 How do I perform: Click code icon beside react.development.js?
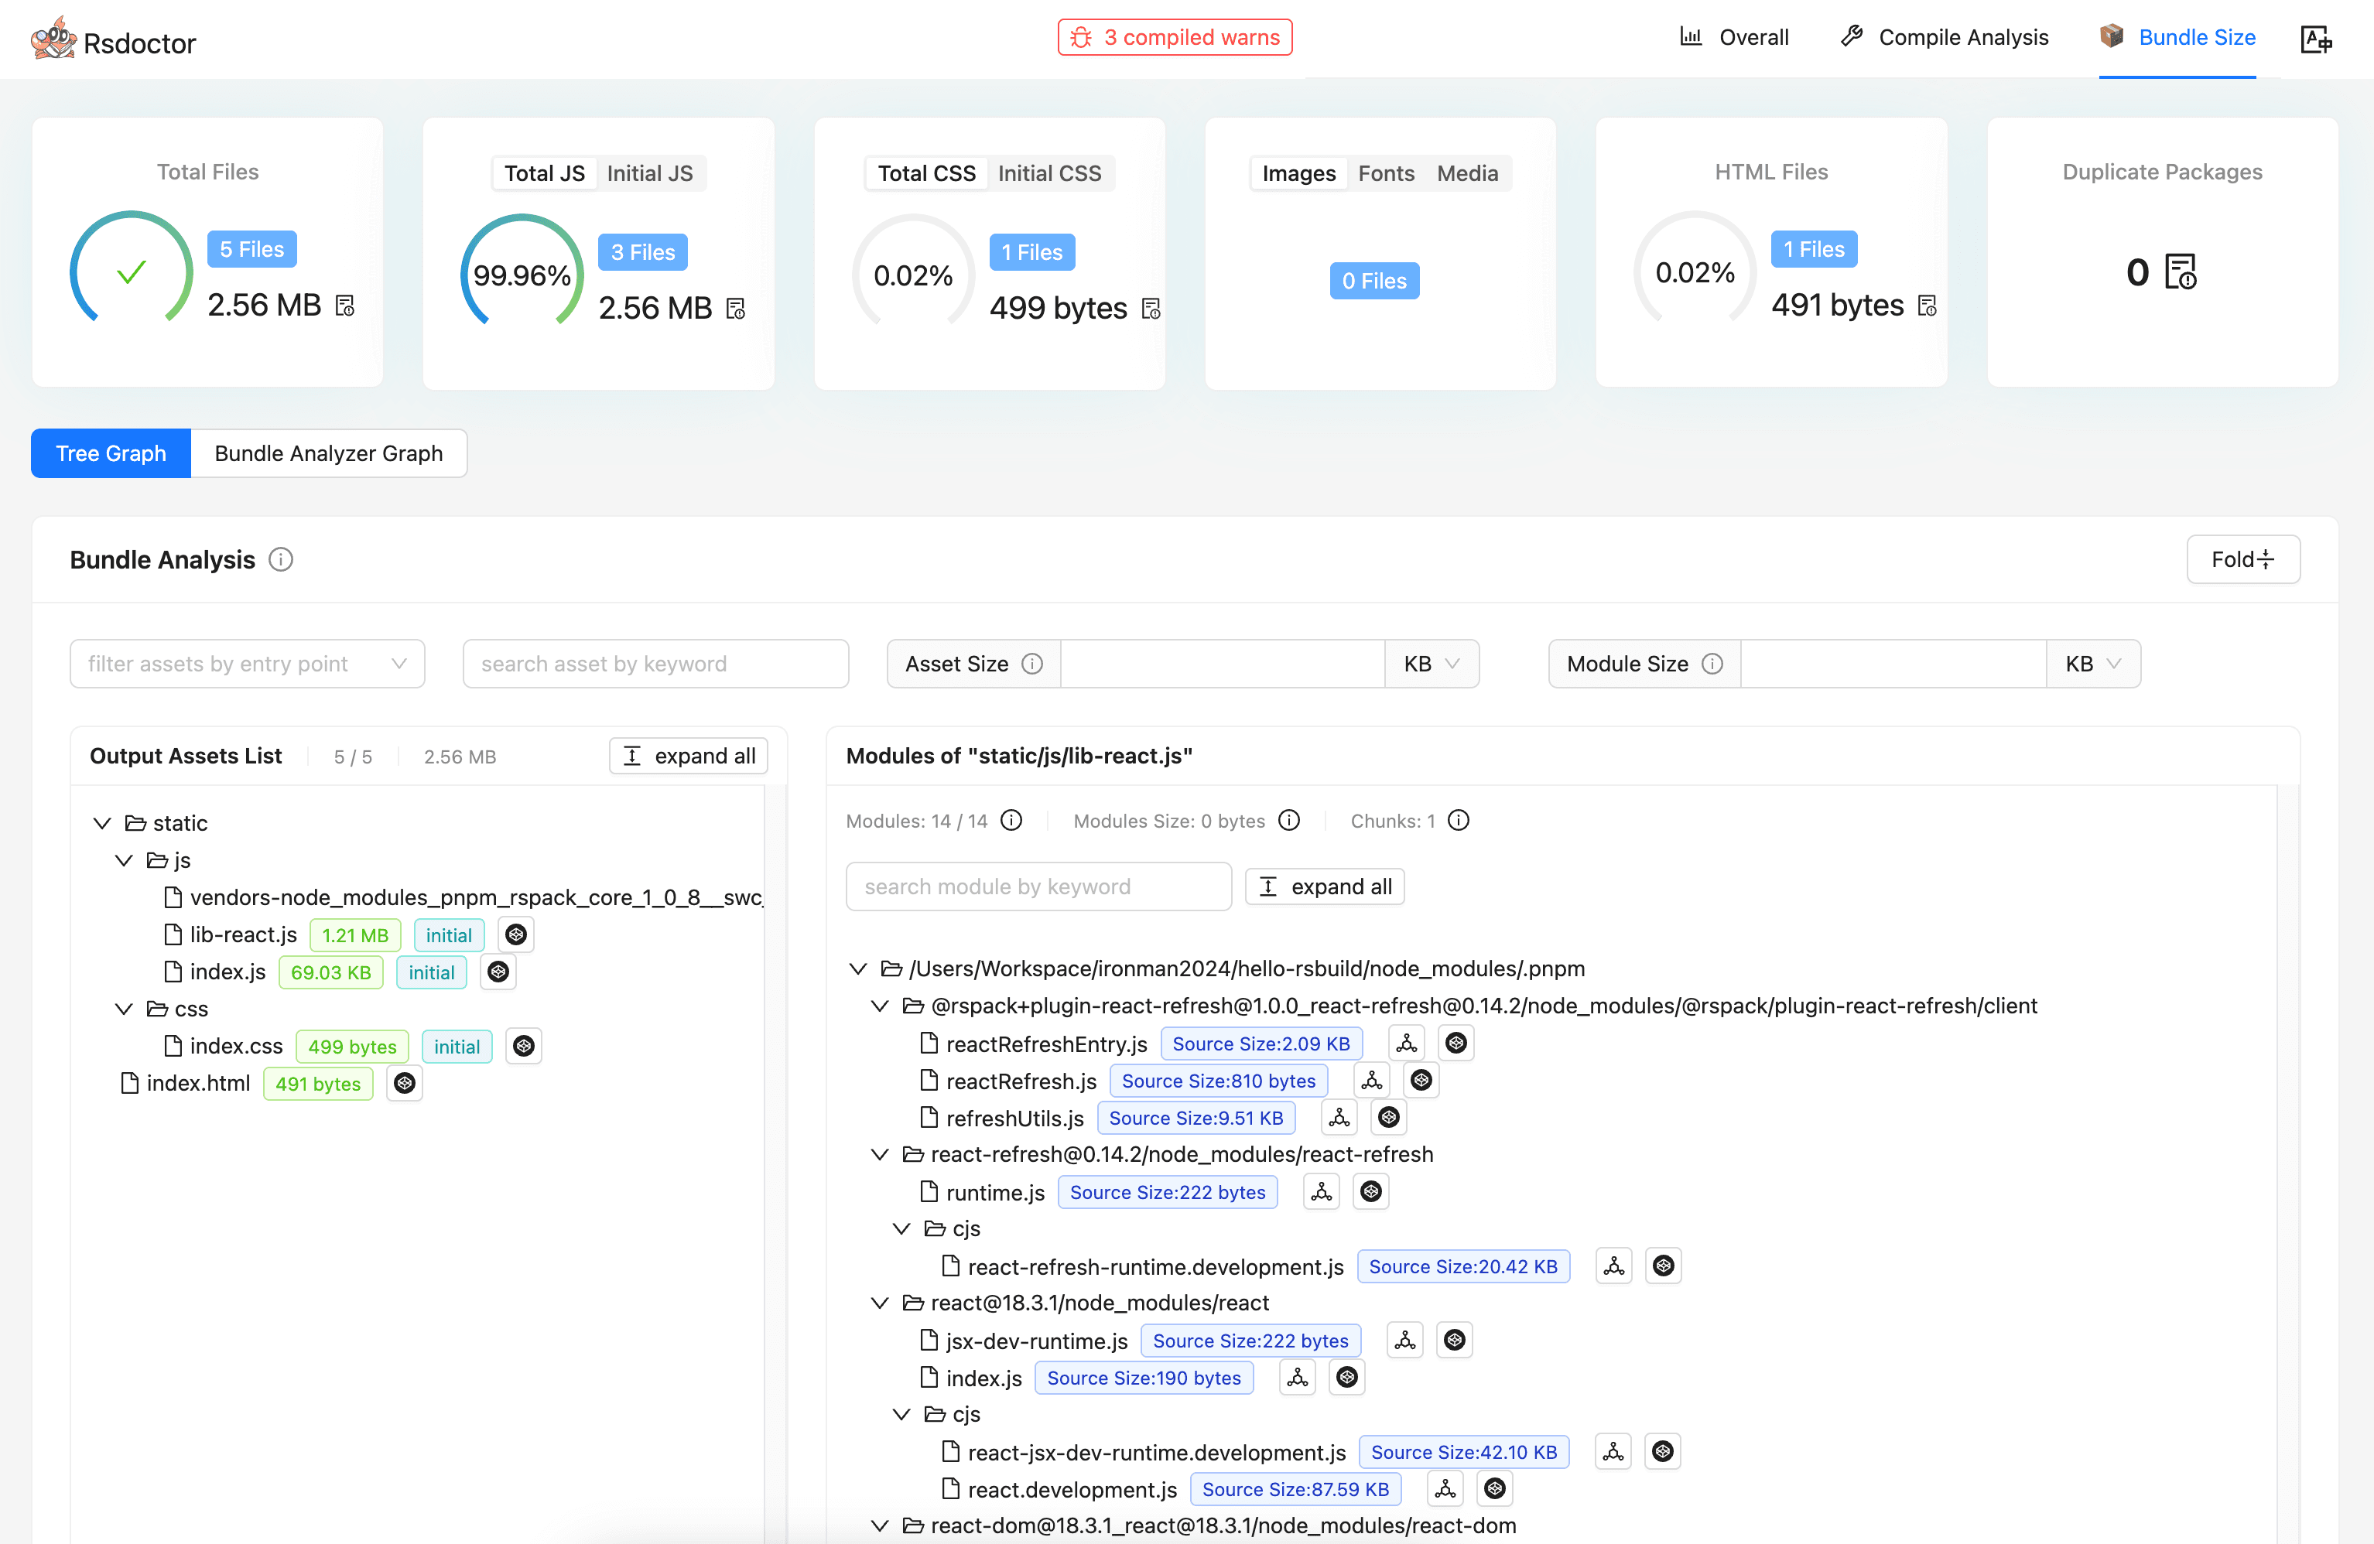point(1494,1489)
